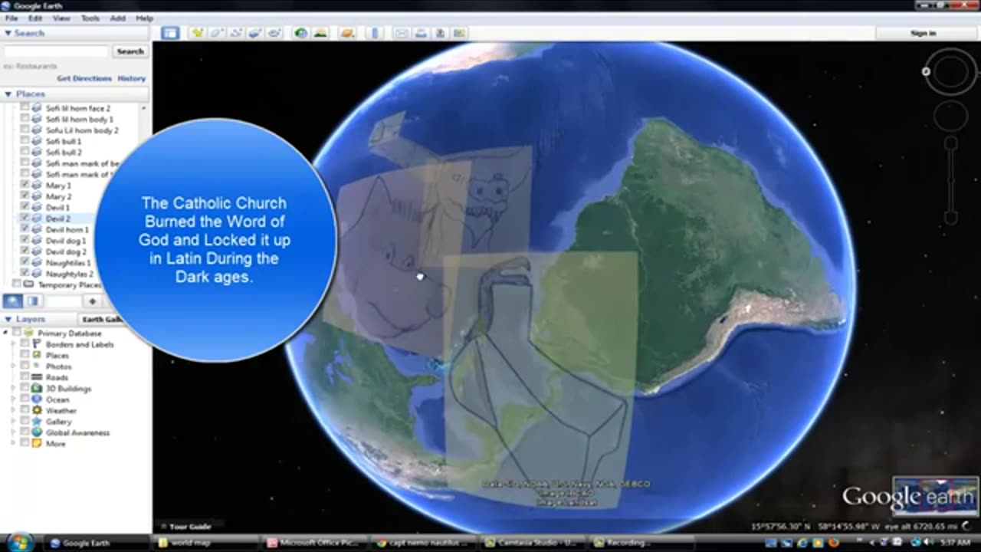Click the Places panel search magnifier icon
Screen dimensions: 981x552
pos(14,301)
